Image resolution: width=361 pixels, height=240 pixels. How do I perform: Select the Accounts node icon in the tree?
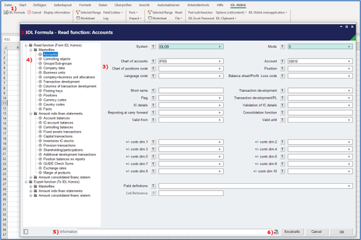(40, 54)
